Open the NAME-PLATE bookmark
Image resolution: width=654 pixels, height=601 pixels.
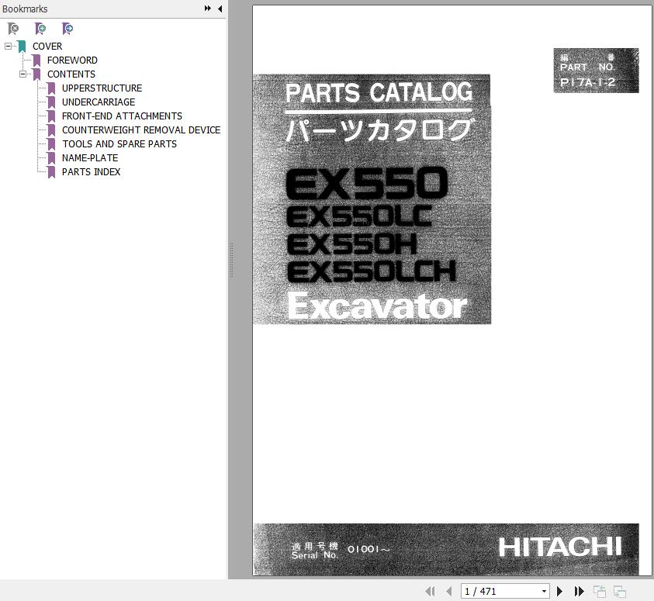coord(90,158)
